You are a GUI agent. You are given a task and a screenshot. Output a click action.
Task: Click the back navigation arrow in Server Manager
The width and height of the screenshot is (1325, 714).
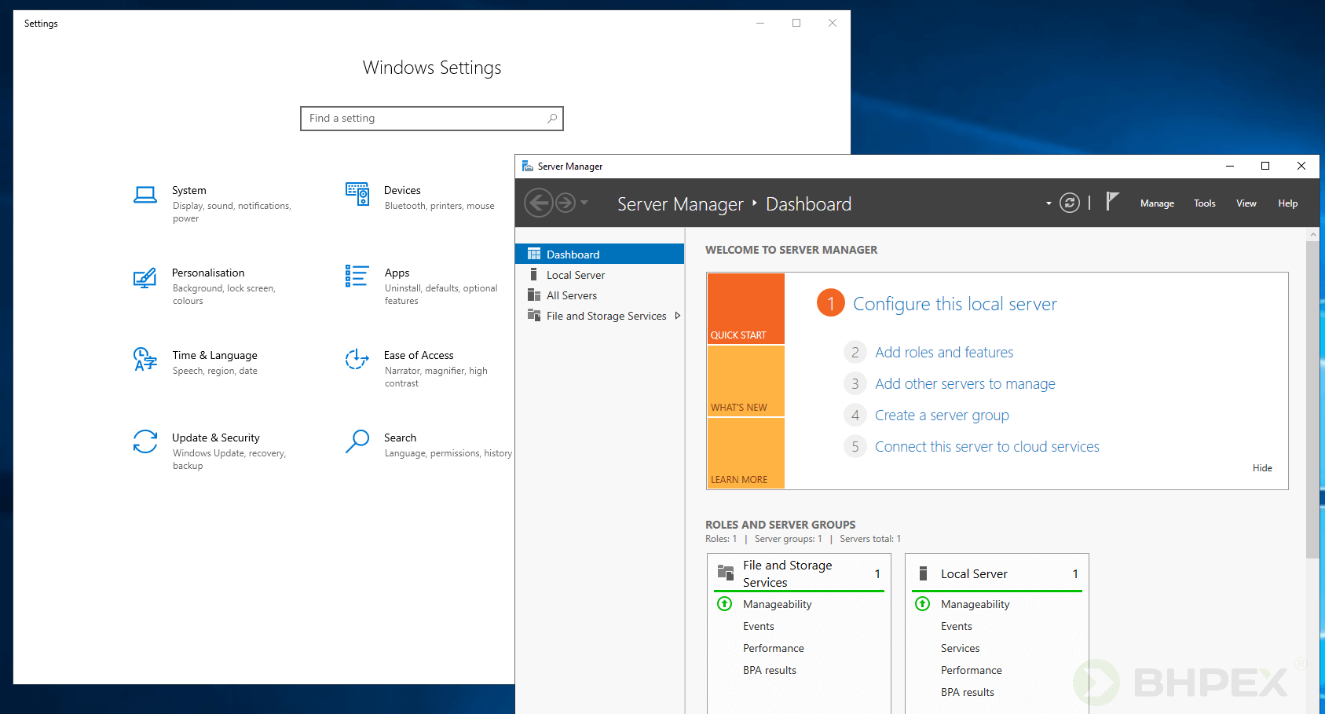tap(539, 203)
